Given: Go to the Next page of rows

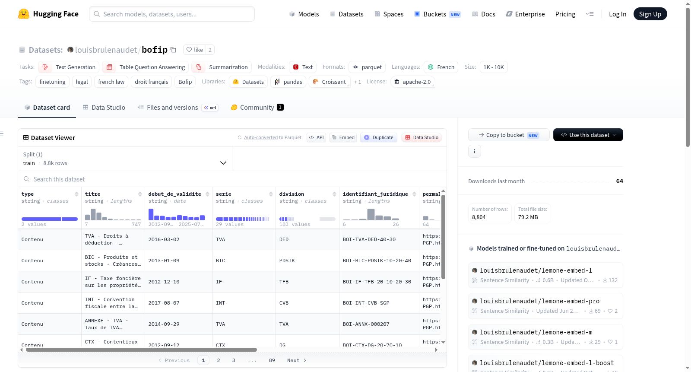Looking at the screenshot, I should (x=297, y=360).
